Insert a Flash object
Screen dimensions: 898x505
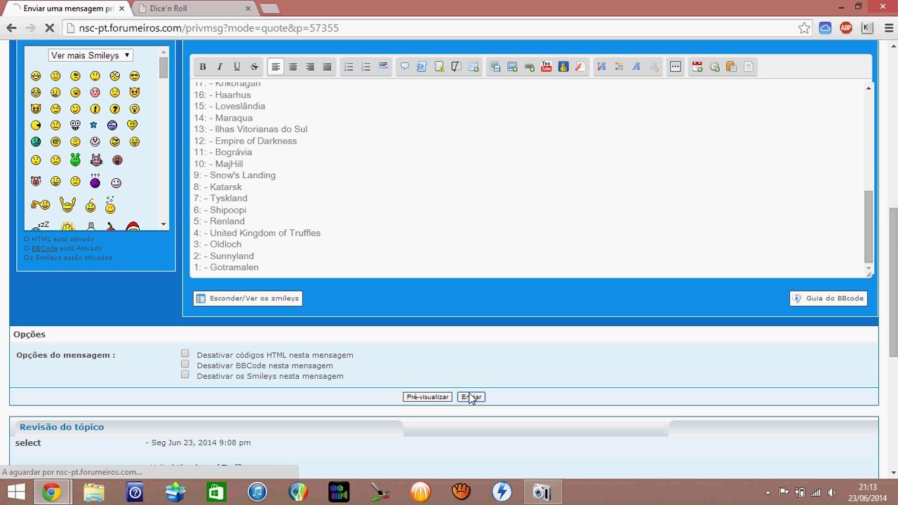(x=580, y=67)
